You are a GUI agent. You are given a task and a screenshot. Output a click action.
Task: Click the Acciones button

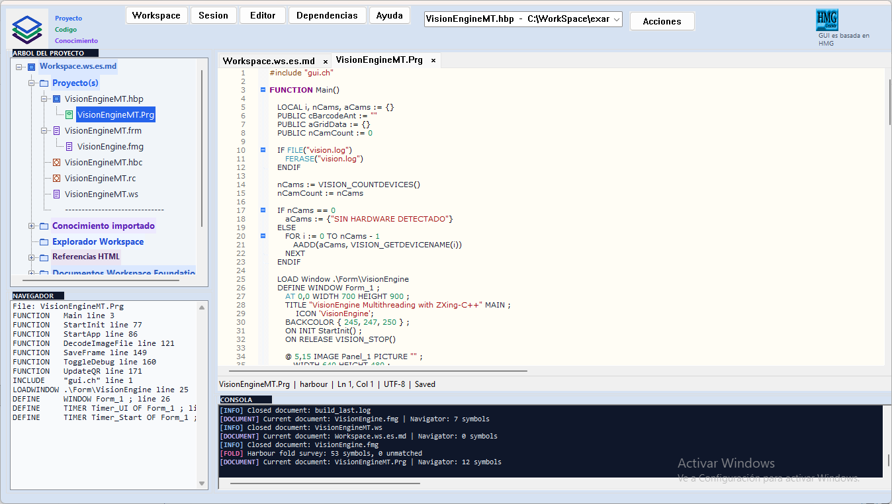pyautogui.click(x=662, y=21)
